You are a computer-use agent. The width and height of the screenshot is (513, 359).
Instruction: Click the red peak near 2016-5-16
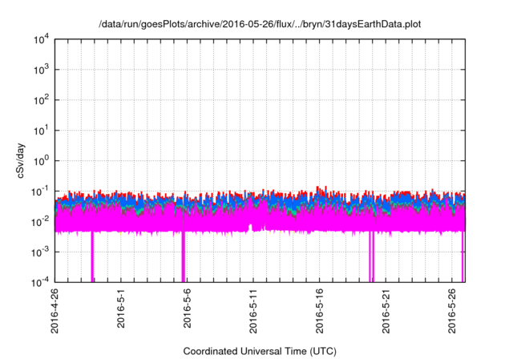317,188
